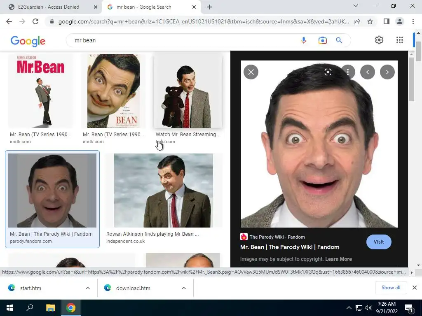Show next image in preview
422x316 pixels.
(x=387, y=72)
